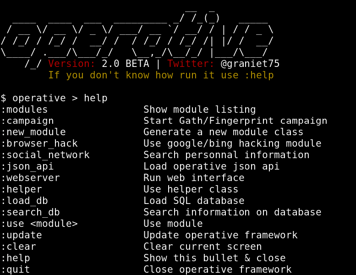
Task: Click the red Version label
Action: pyautogui.click(x=72, y=64)
